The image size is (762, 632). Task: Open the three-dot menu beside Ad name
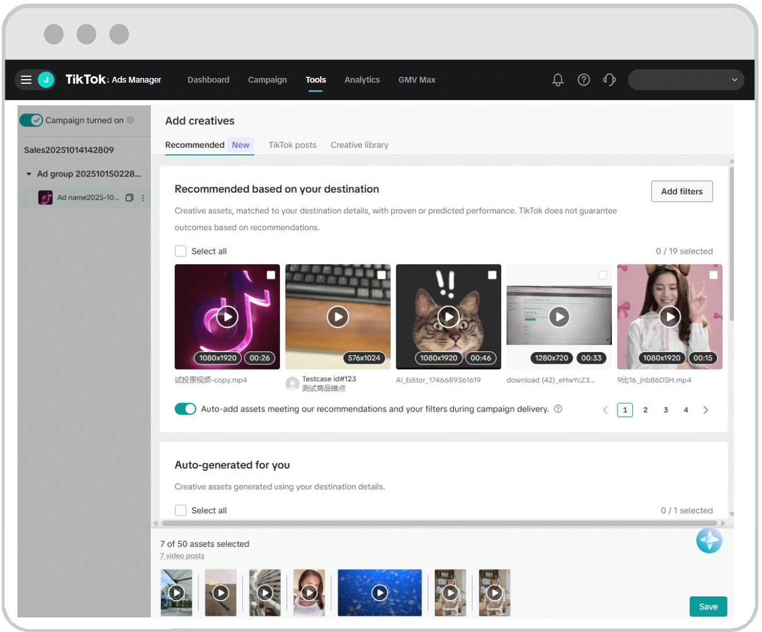pyautogui.click(x=143, y=198)
